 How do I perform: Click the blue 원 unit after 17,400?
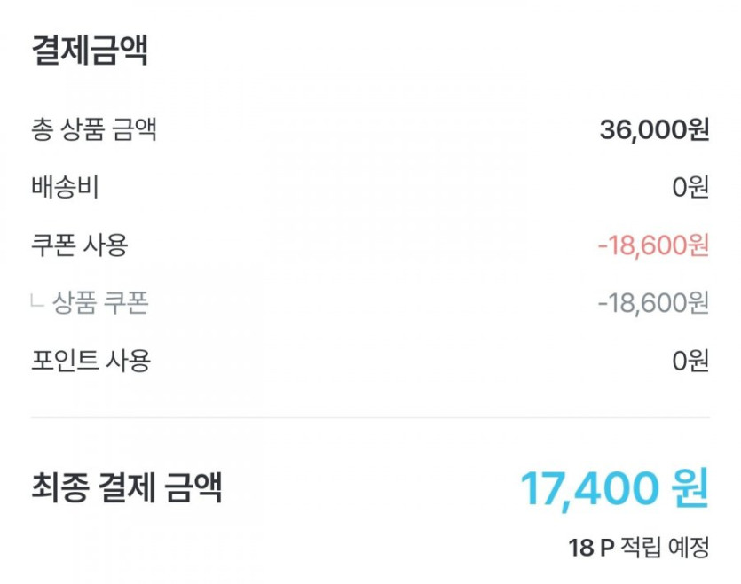point(690,488)
